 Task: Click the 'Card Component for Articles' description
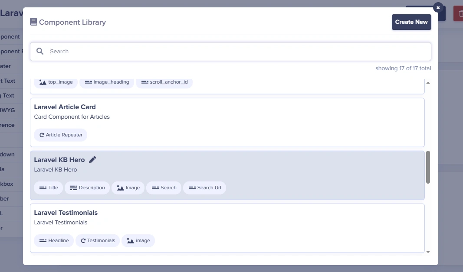point(72,117)
